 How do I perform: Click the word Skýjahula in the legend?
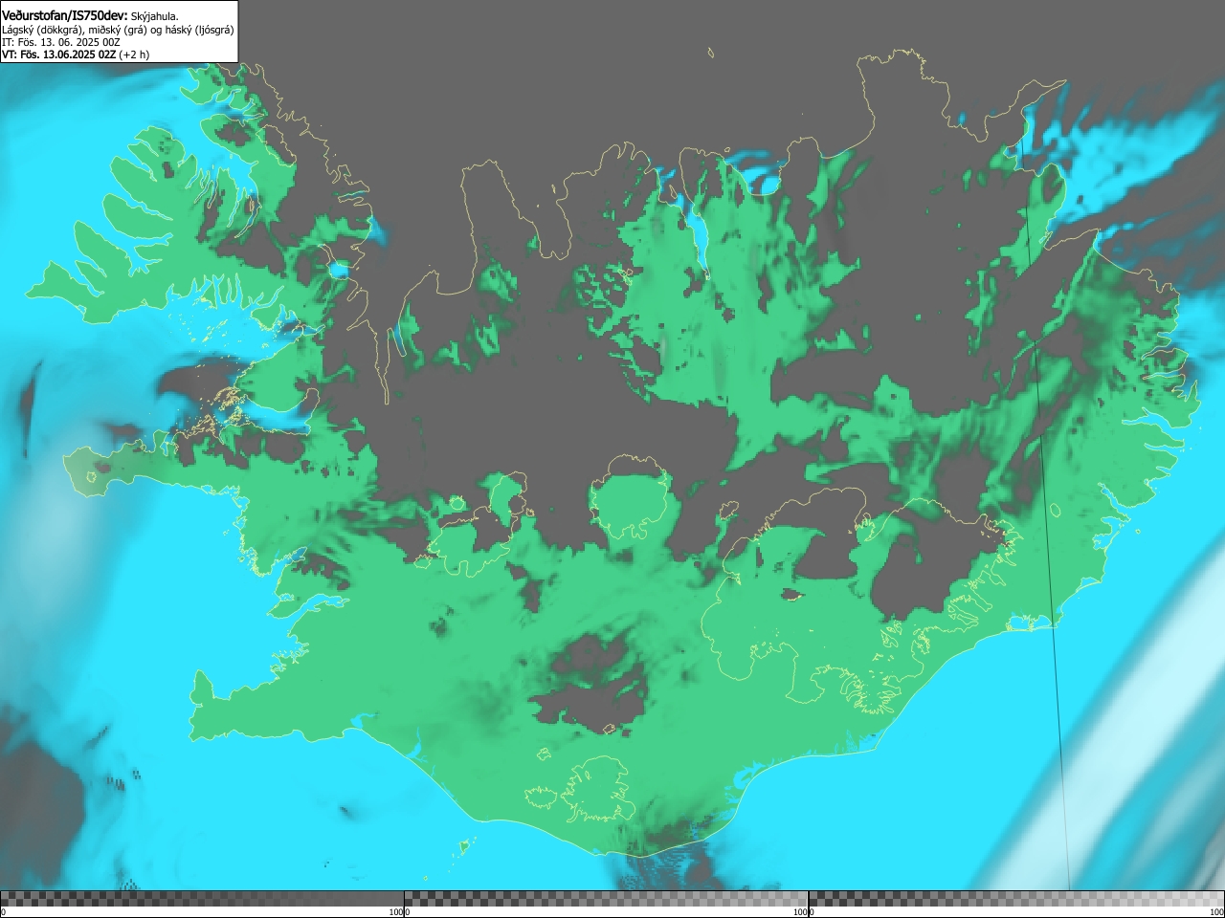point(154,16)
